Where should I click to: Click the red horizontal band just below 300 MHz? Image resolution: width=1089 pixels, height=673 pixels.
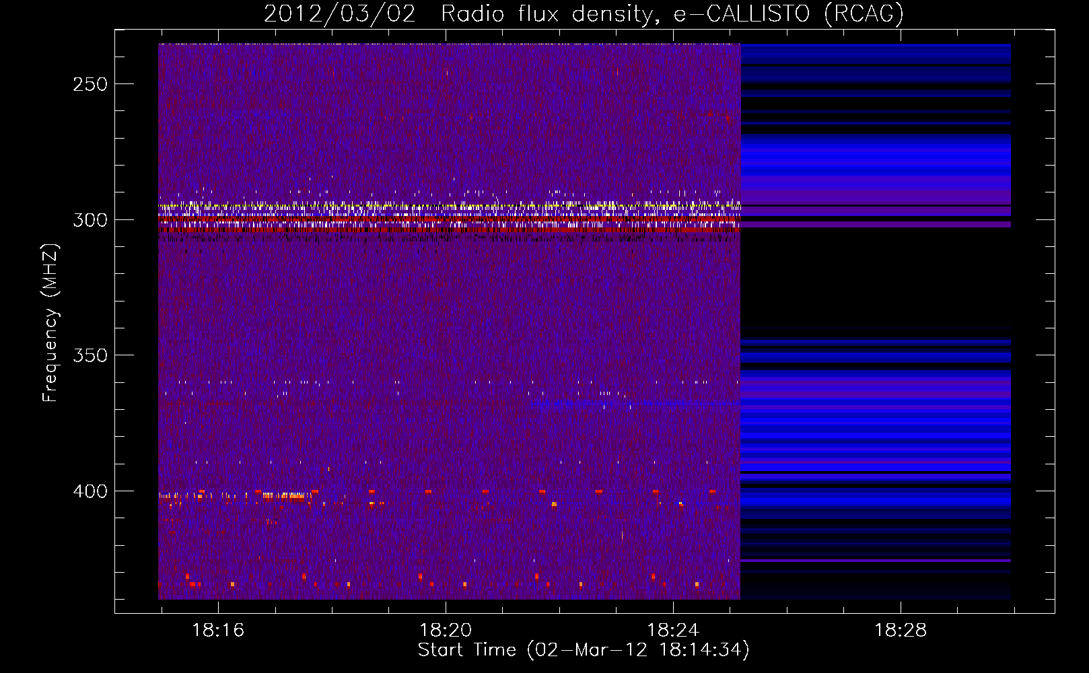coord(449,229)
